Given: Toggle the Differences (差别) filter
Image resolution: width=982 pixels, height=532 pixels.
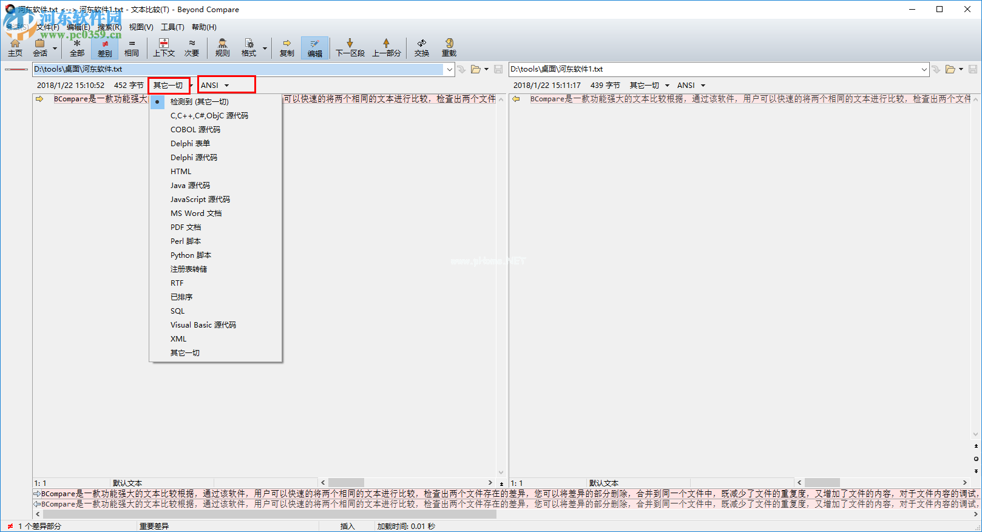Looking at the screenshot, I should pos(105,48).
